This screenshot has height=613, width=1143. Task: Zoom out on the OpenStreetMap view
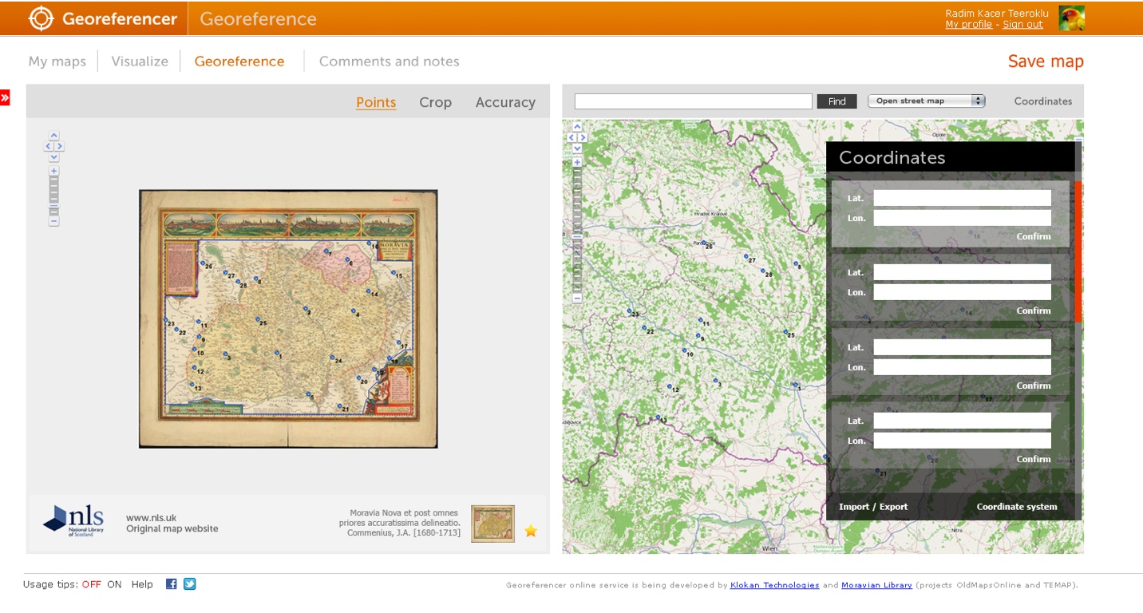(577, 298)
